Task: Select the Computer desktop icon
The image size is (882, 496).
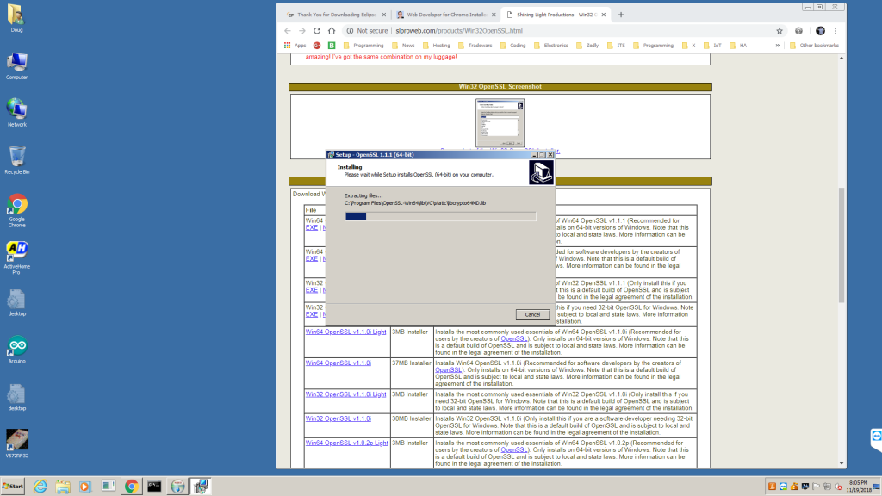Action: pos(17,65)
